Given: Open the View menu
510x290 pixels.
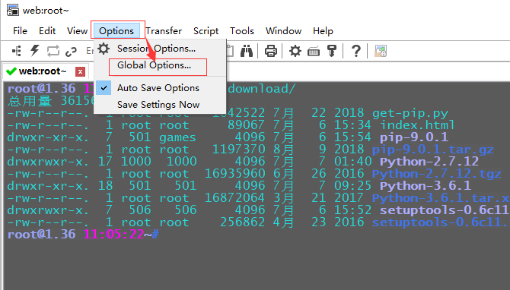Looking at the screenshot, I should click(x=77, y=31).
